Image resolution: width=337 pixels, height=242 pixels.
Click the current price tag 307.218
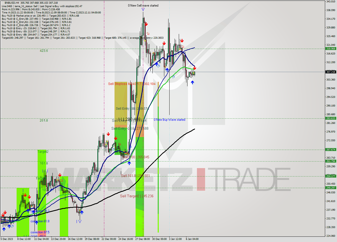coord(331,72)
